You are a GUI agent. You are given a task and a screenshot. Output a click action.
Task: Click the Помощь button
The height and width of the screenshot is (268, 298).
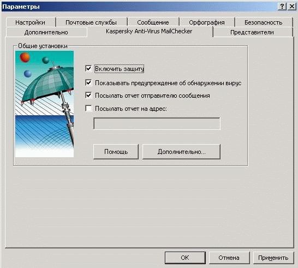[116, 152]
